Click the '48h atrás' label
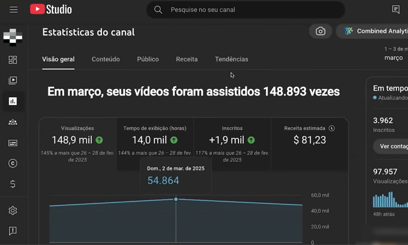Screen dimensions: 408x245 coord(384,214)
